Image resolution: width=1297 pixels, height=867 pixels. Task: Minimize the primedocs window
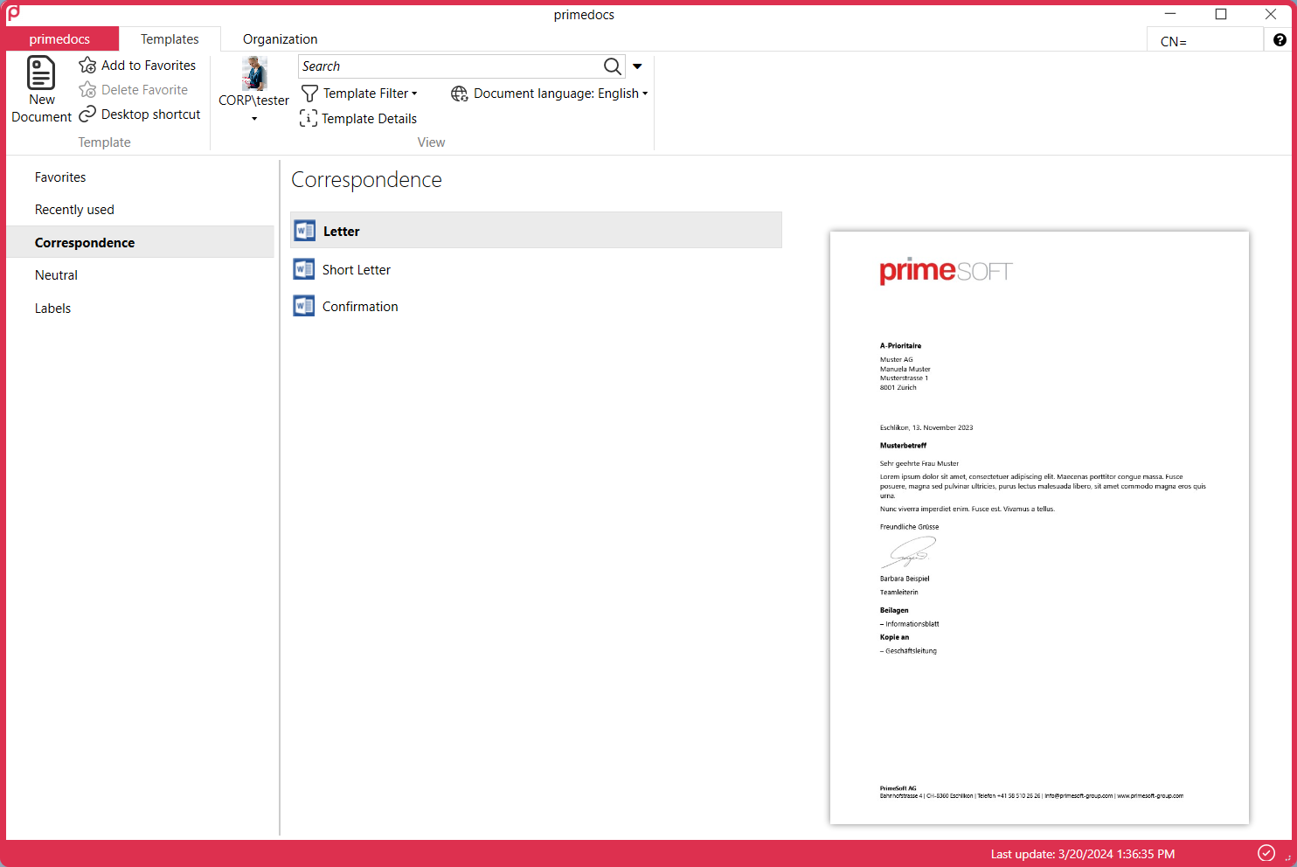point(1171,14)
